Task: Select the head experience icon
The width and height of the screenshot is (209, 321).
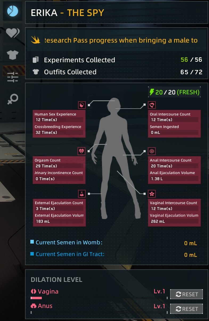Action: (82, 105)
